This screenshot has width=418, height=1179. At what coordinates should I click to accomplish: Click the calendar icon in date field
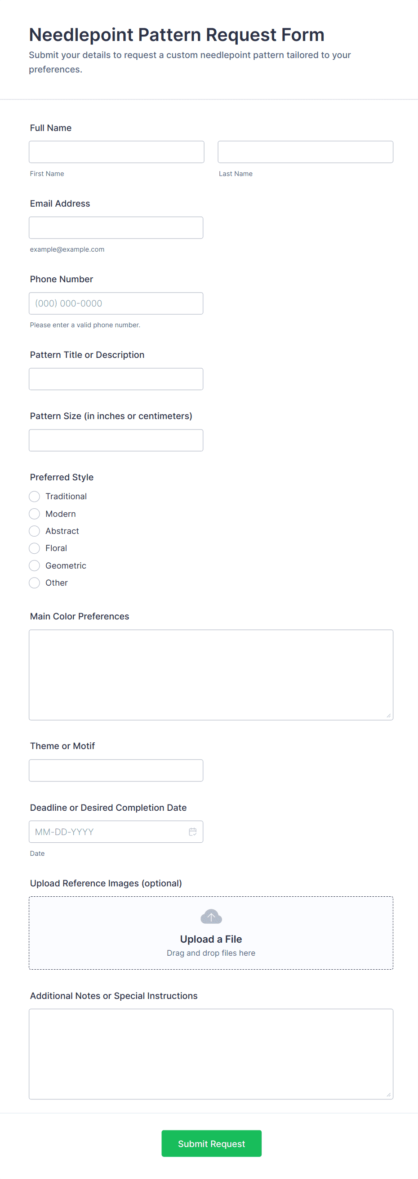[193, 831]
